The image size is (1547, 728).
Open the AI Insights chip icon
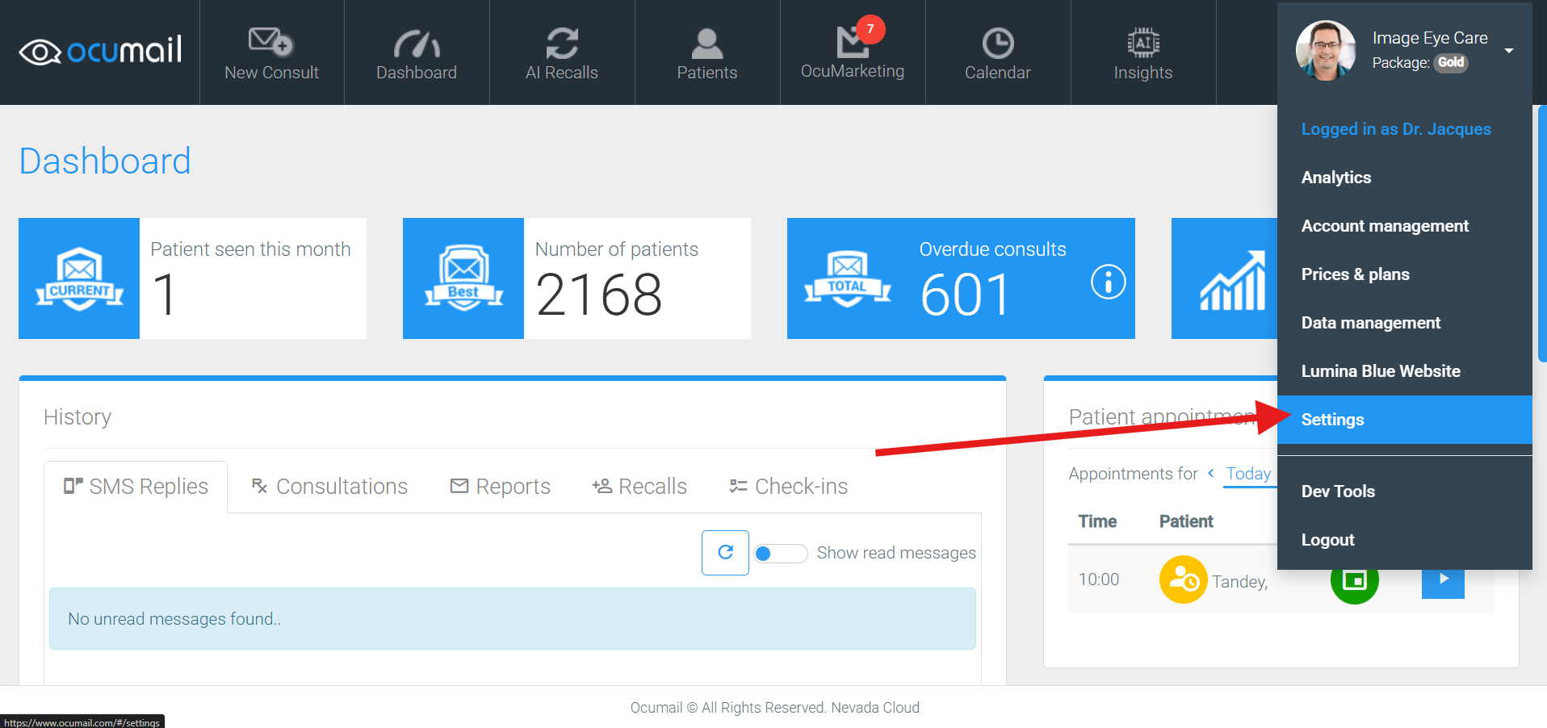(1143, 43)
